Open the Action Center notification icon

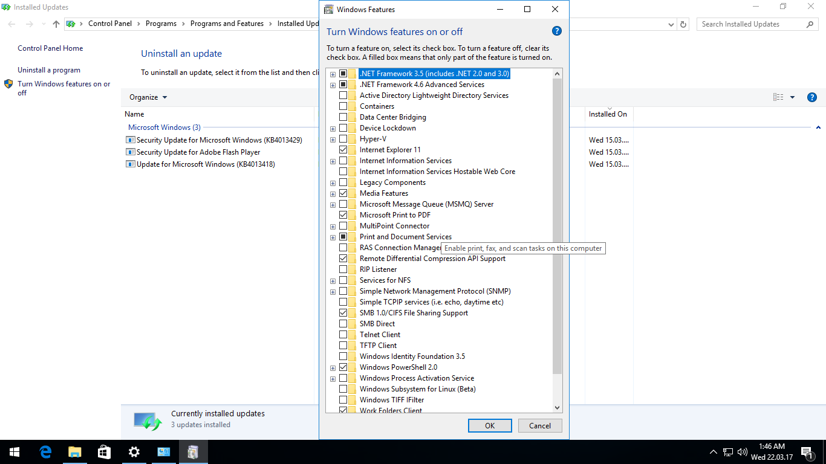[807, 452]
